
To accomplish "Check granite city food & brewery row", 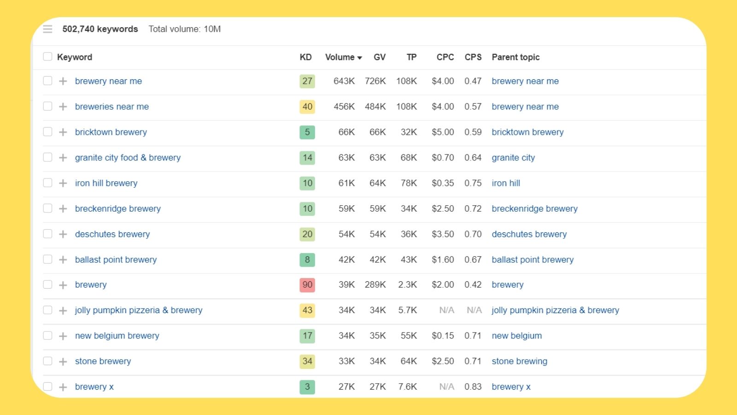I will (47, 157).
